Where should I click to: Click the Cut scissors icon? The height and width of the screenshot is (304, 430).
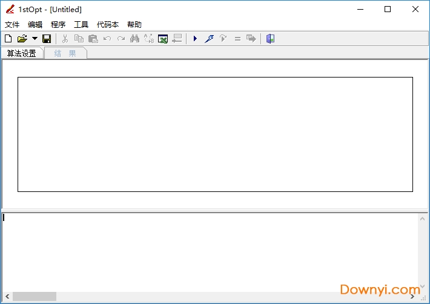click(65, 39)
